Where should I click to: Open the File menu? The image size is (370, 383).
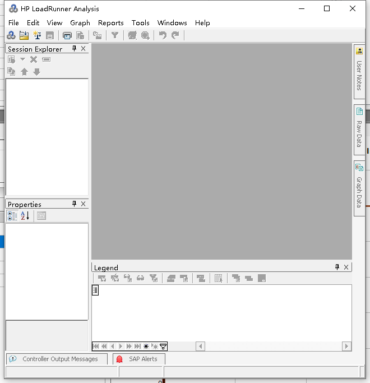[13, 23]
